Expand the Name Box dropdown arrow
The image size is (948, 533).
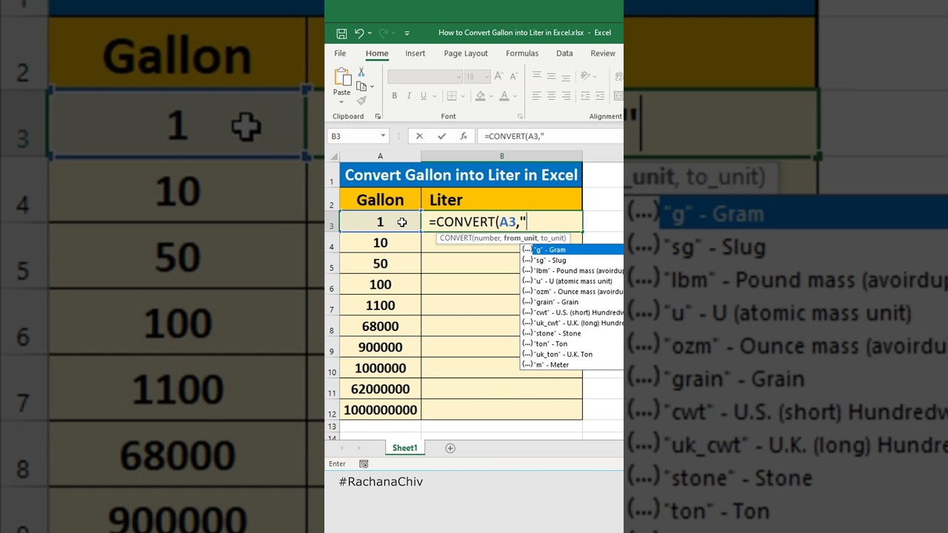[x=383, y=136]
